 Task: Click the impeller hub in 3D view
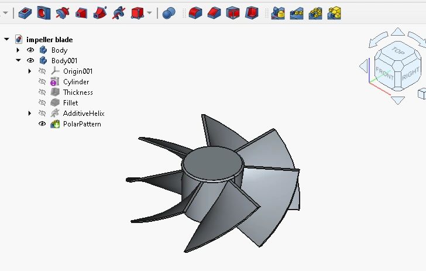pos(213,163)
